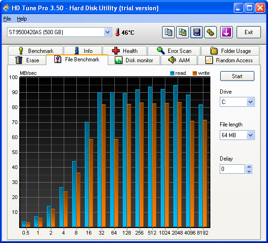268x243 pixels.
Task: Open the Health tab
Action: [x=125, y=51]
